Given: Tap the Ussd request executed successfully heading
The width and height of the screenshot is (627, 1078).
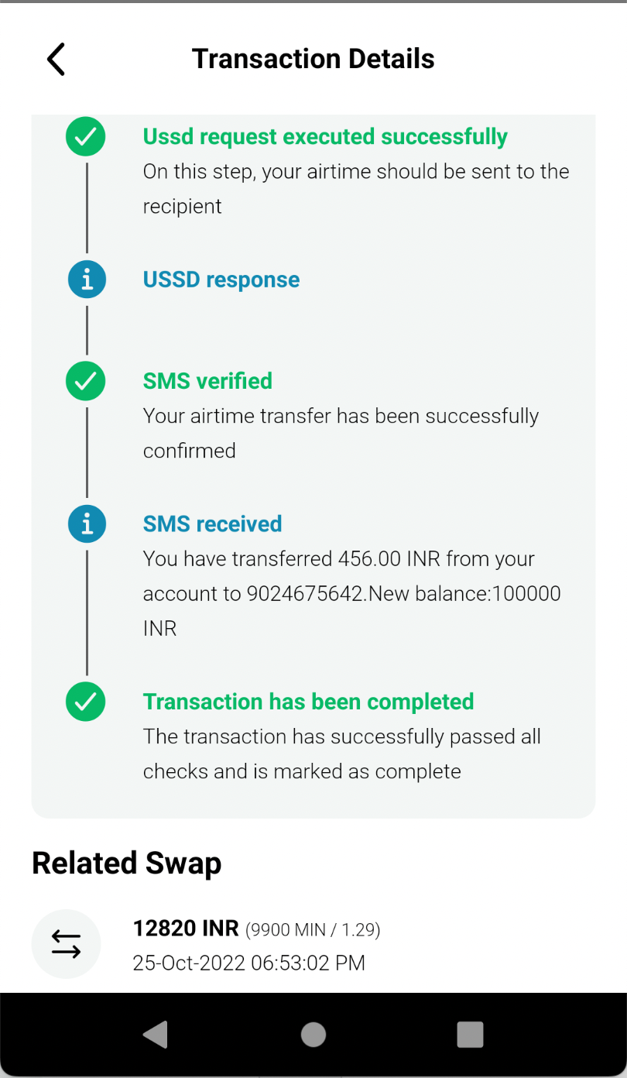Looking at the screenshot, I should click(x=325, y=137).
